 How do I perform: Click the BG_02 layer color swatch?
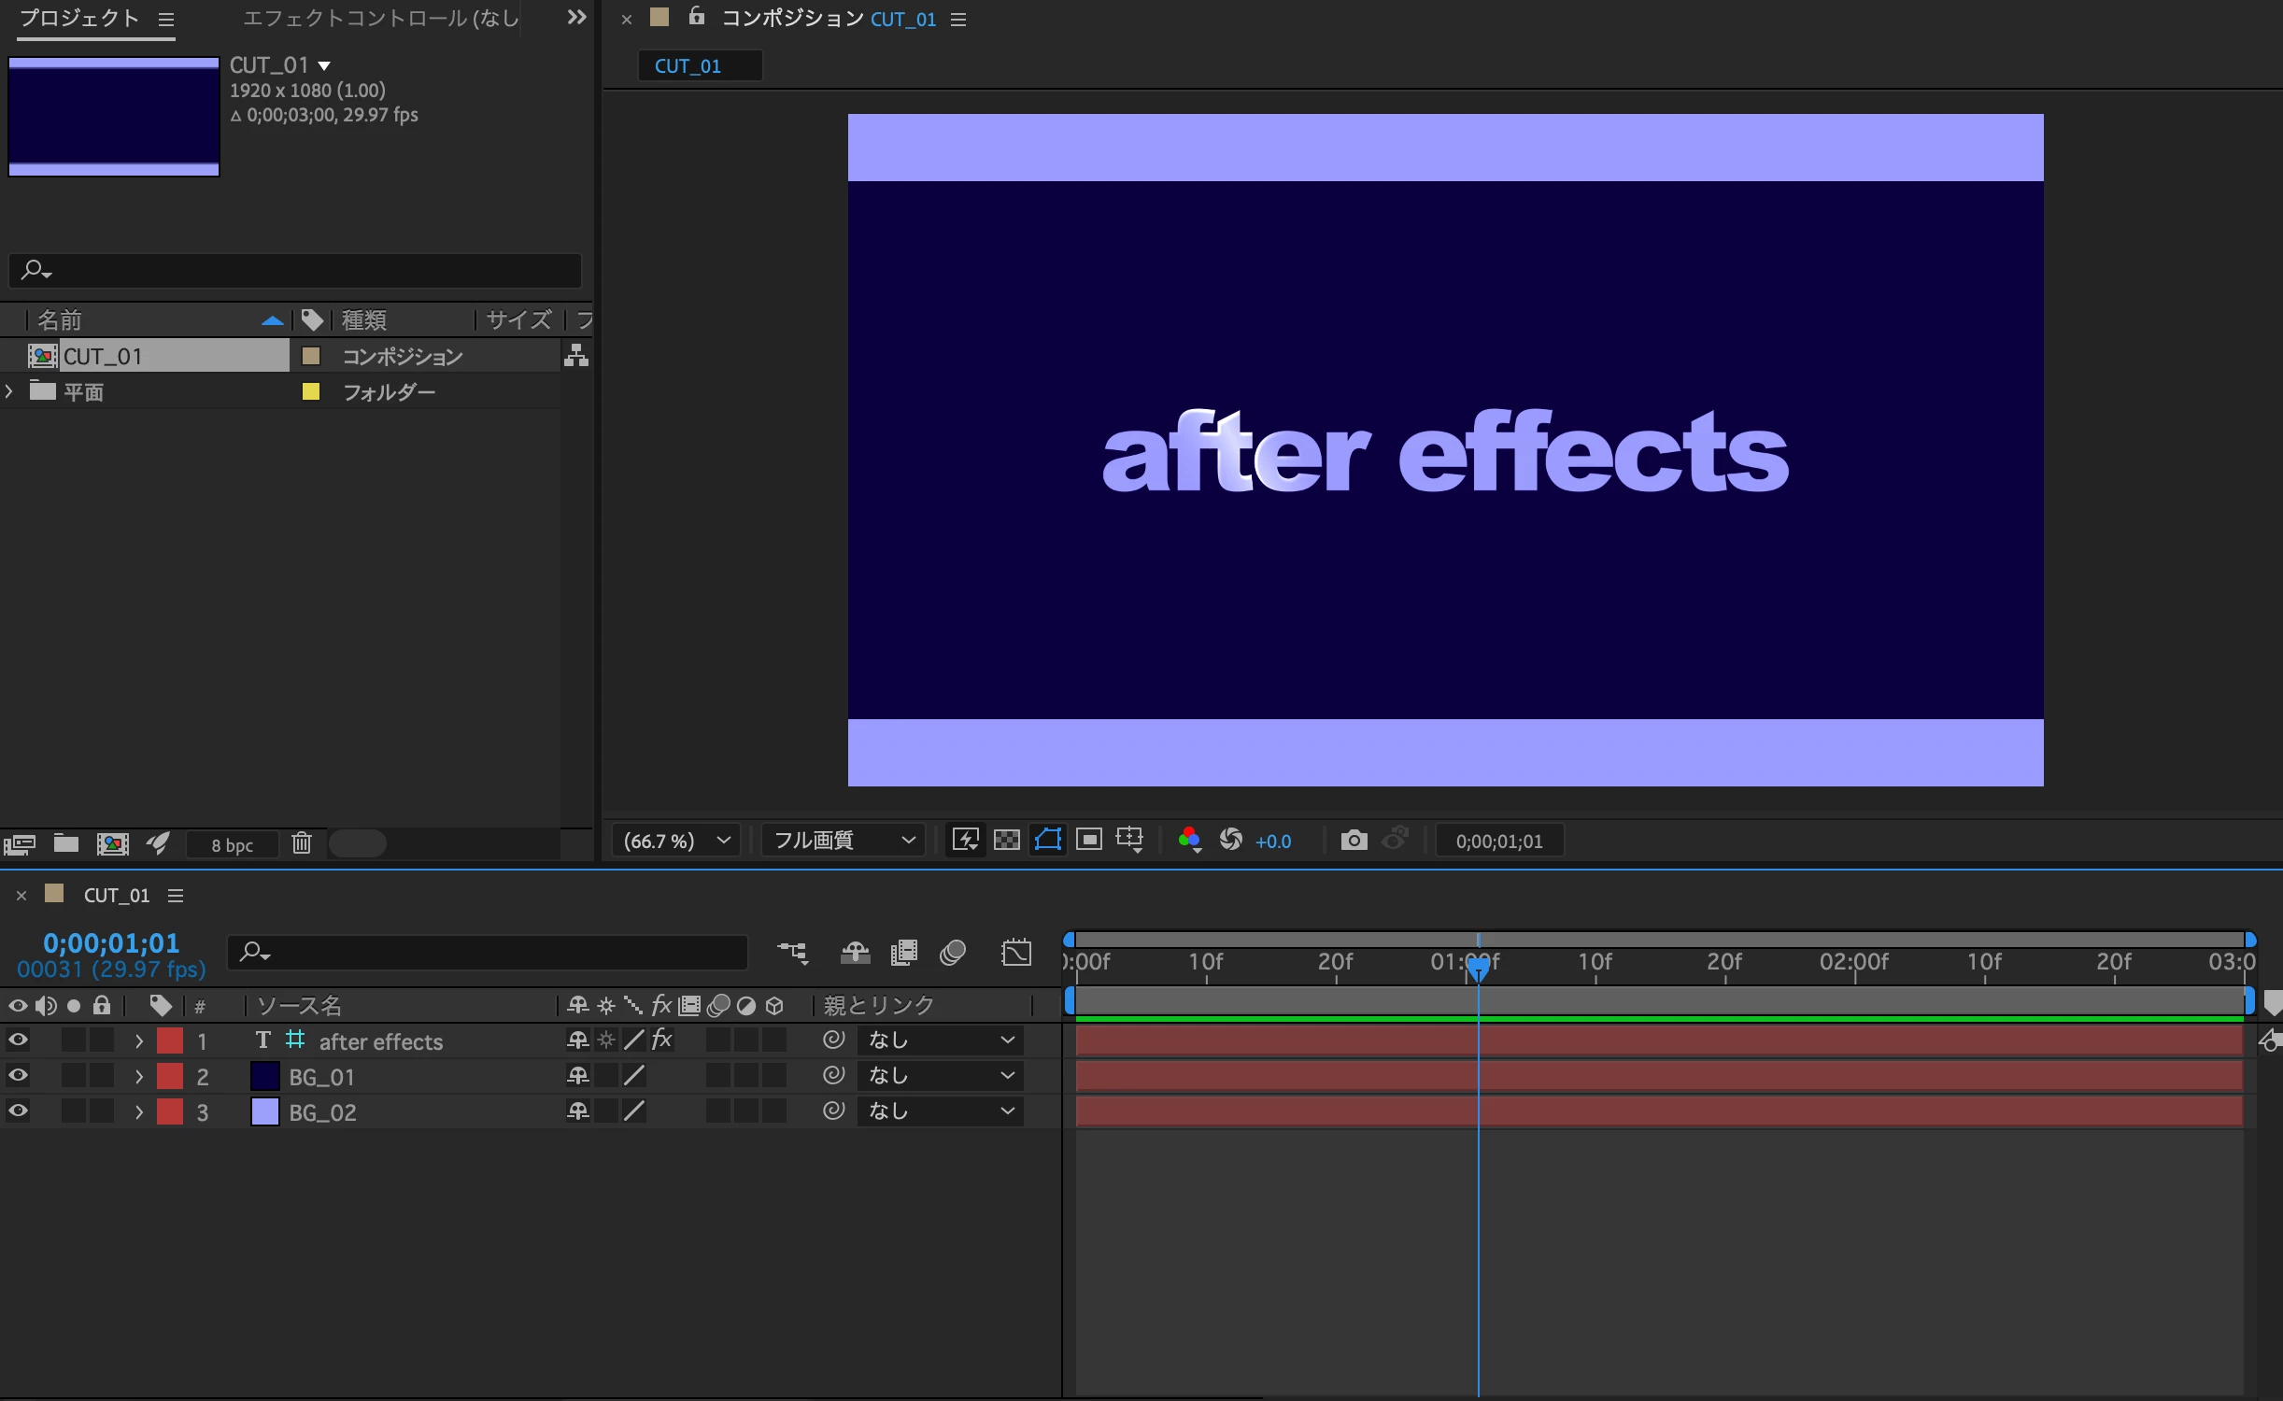click(x=265, y=1111)
